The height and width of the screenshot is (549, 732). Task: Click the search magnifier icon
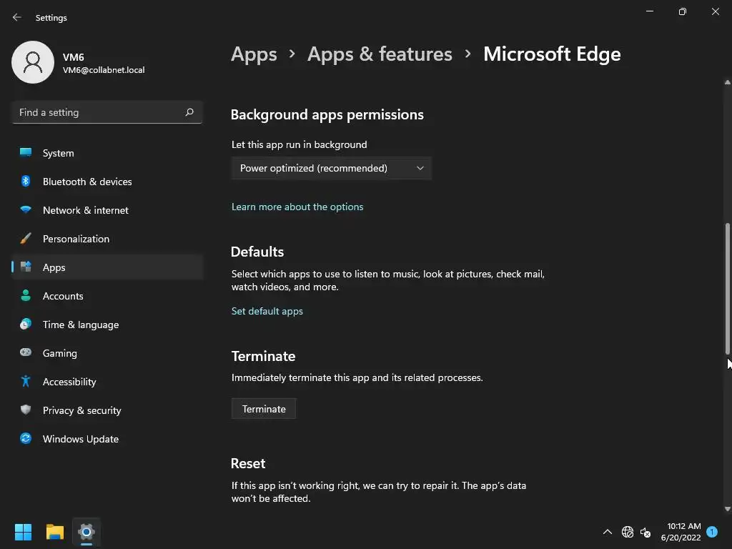(x=189, y=112)
